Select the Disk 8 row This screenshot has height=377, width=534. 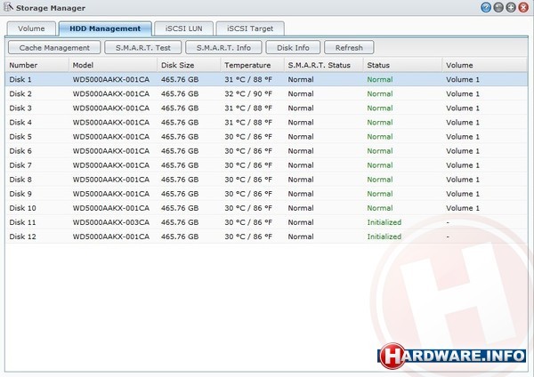[267, 180]
